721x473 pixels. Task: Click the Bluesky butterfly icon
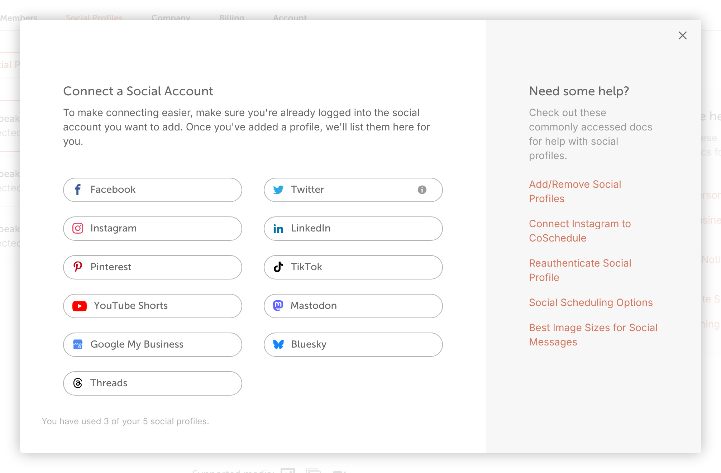(278, 344)
